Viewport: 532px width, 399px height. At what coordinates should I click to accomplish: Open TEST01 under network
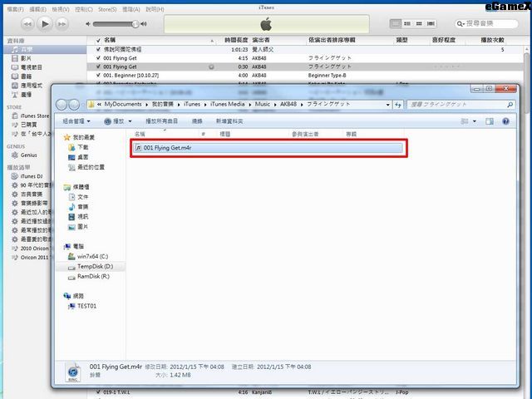tap(82, 306)
